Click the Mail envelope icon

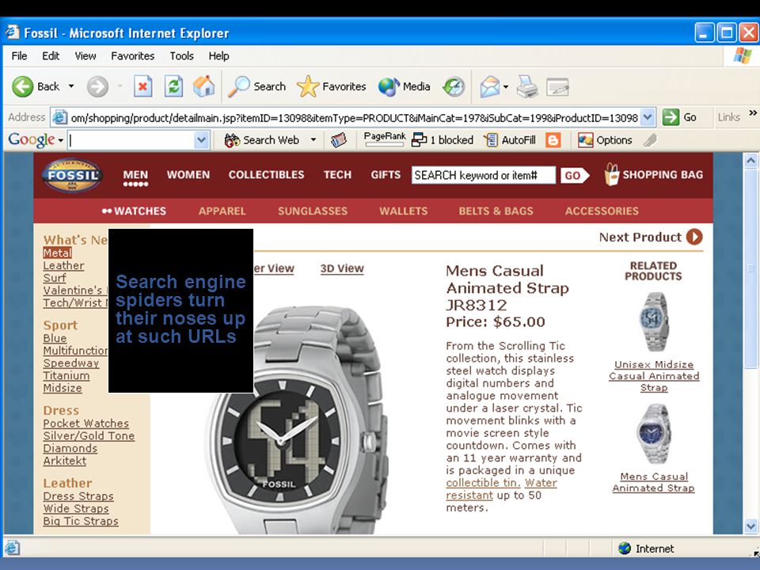(x=489, y=87)
